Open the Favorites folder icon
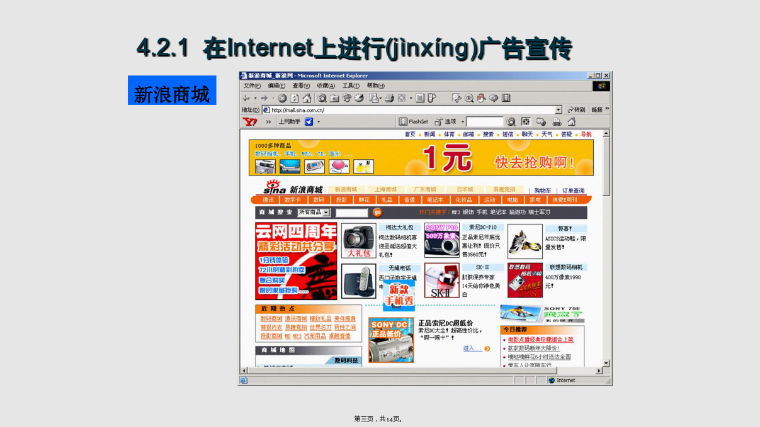760x427 pixels. (334, 98)
